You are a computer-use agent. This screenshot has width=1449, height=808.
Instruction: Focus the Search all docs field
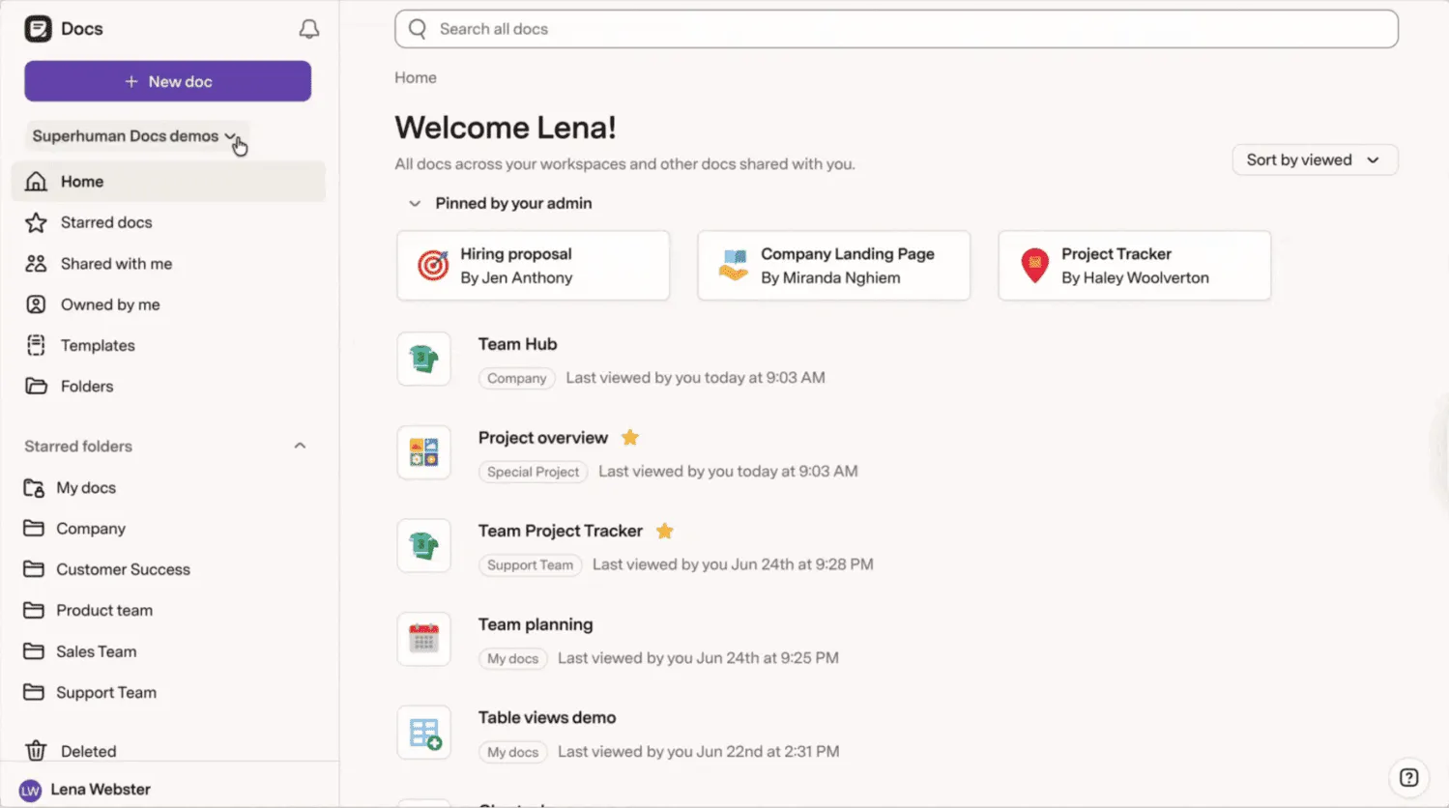click(x=896, y=29)
